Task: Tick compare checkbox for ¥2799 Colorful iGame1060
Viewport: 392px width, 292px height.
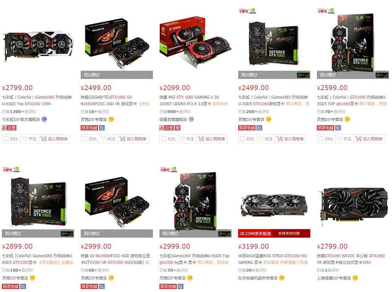Action: coord(6,139)
